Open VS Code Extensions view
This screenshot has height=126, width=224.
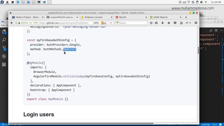[x=4, y=64]
